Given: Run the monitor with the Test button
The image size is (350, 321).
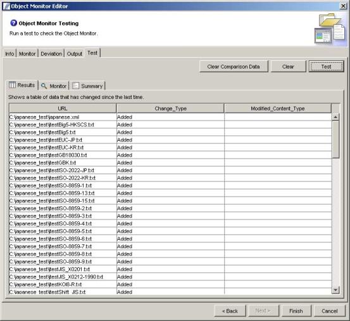Looking at the screenshot, I should [326, 67].
